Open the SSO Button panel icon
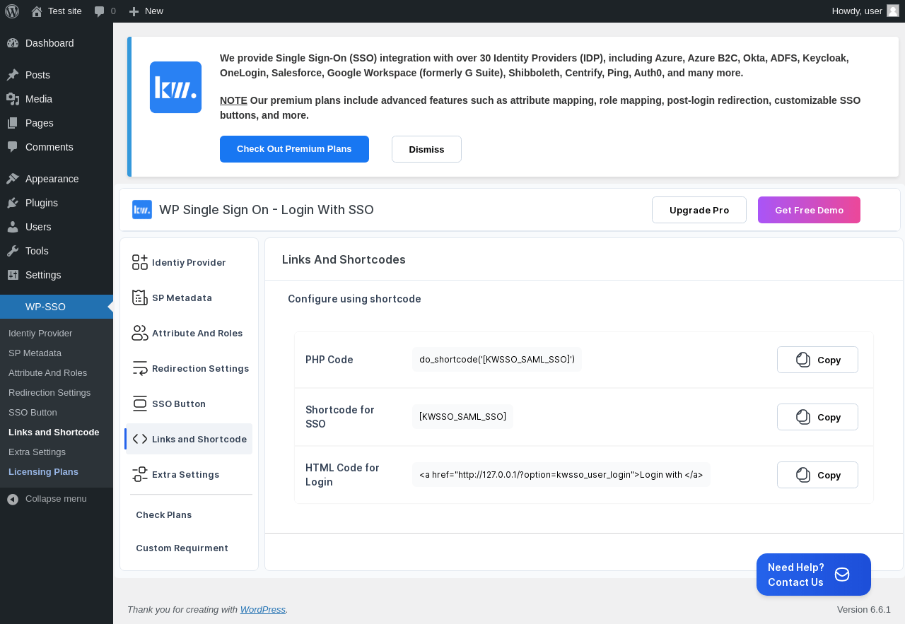This screenshot has height=624, width=905. (140, 404)
